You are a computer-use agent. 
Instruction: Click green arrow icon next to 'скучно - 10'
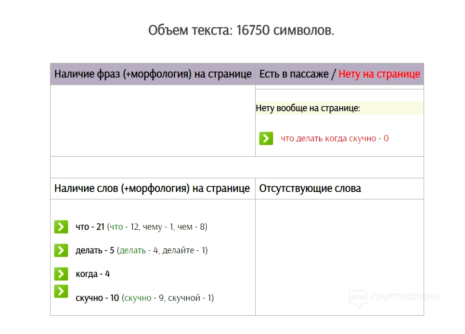61,291
